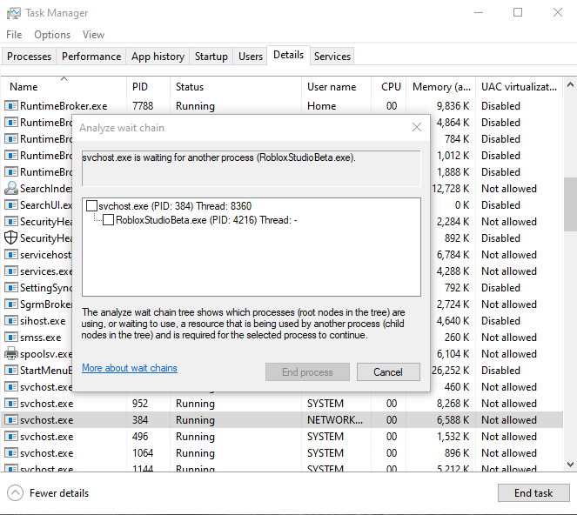Click the NETWORK... user name cell
This screenshot has width=577, height=515.
(335, 419)
